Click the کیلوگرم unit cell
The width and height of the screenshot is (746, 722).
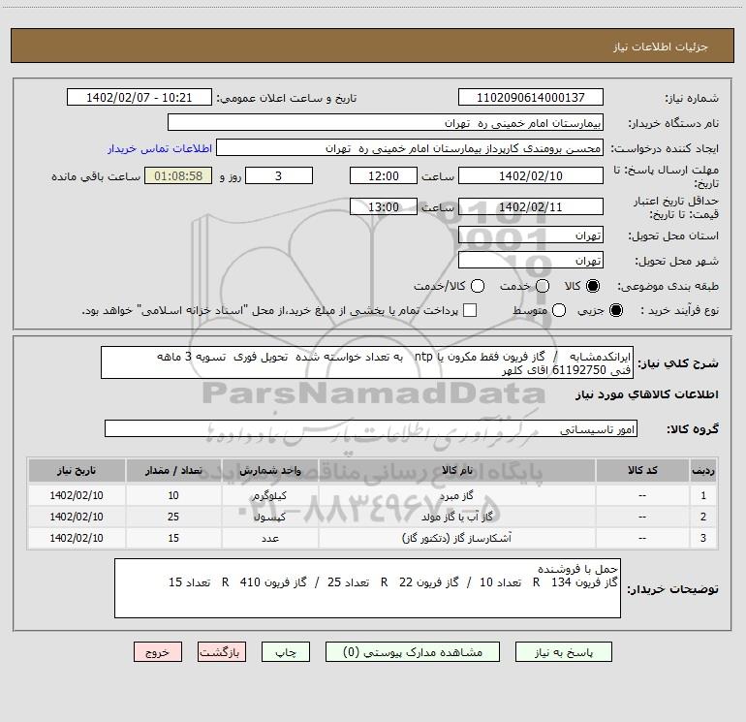(x=269, y=495)
